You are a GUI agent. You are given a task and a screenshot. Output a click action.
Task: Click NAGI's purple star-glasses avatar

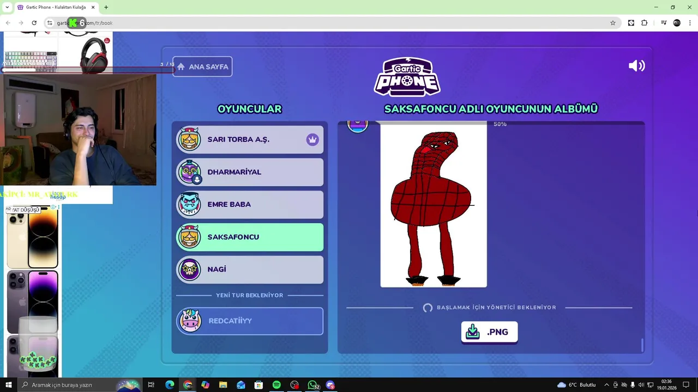pyautogui.click(x=190, y=269)
